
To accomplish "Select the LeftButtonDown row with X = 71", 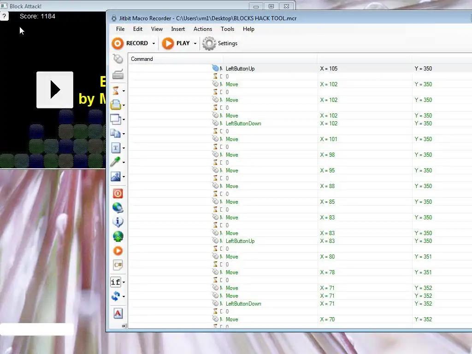I will tap(300, 303).
